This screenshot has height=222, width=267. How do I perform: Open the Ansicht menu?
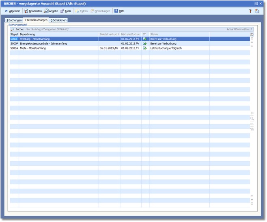[x=51, y=11]
